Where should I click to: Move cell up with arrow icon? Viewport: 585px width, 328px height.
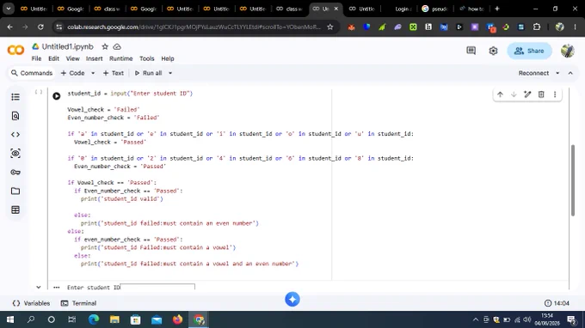pyautogui.click(x=500, y=94)
